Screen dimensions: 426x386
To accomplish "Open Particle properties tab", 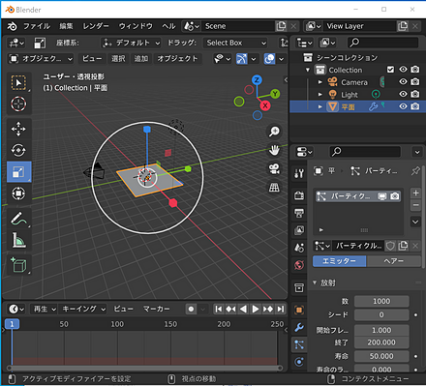I will click(299, 344).
